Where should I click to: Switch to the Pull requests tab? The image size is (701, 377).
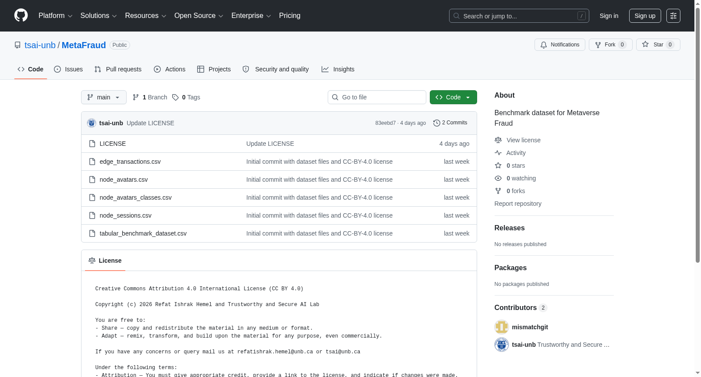click(x=118, y=69)
